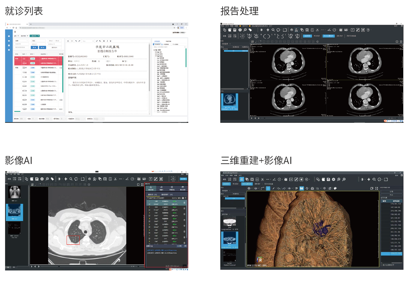Click the tag label icon in 报告处理 toolbar
This screenshot has width=411, height=283.
tap(250, 30)
